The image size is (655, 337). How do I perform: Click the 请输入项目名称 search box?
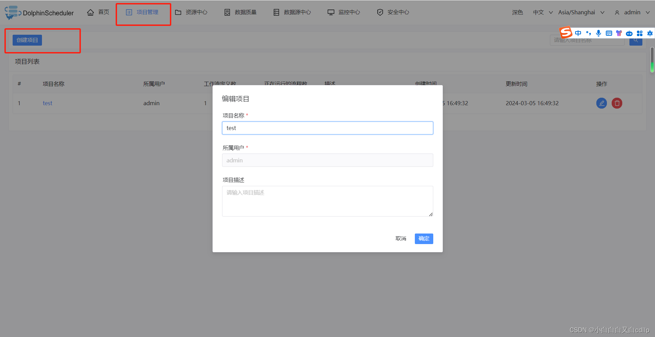(x=587, y=40)
